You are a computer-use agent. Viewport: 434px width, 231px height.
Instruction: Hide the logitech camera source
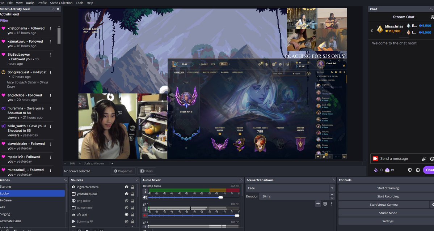126,187
